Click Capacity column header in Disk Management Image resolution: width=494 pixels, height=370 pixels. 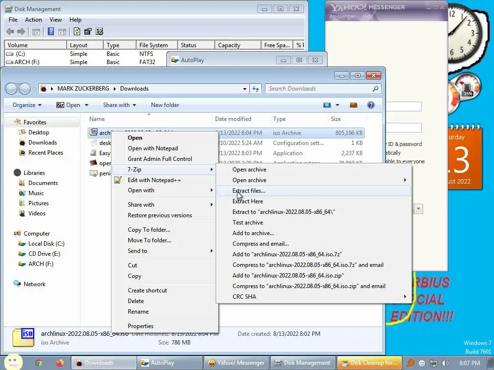(x=238, y=45)
